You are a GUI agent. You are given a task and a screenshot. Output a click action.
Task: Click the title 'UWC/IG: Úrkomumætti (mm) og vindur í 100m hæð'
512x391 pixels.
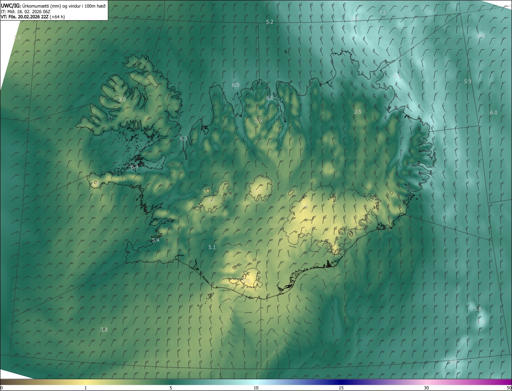[x=53, y=6]
